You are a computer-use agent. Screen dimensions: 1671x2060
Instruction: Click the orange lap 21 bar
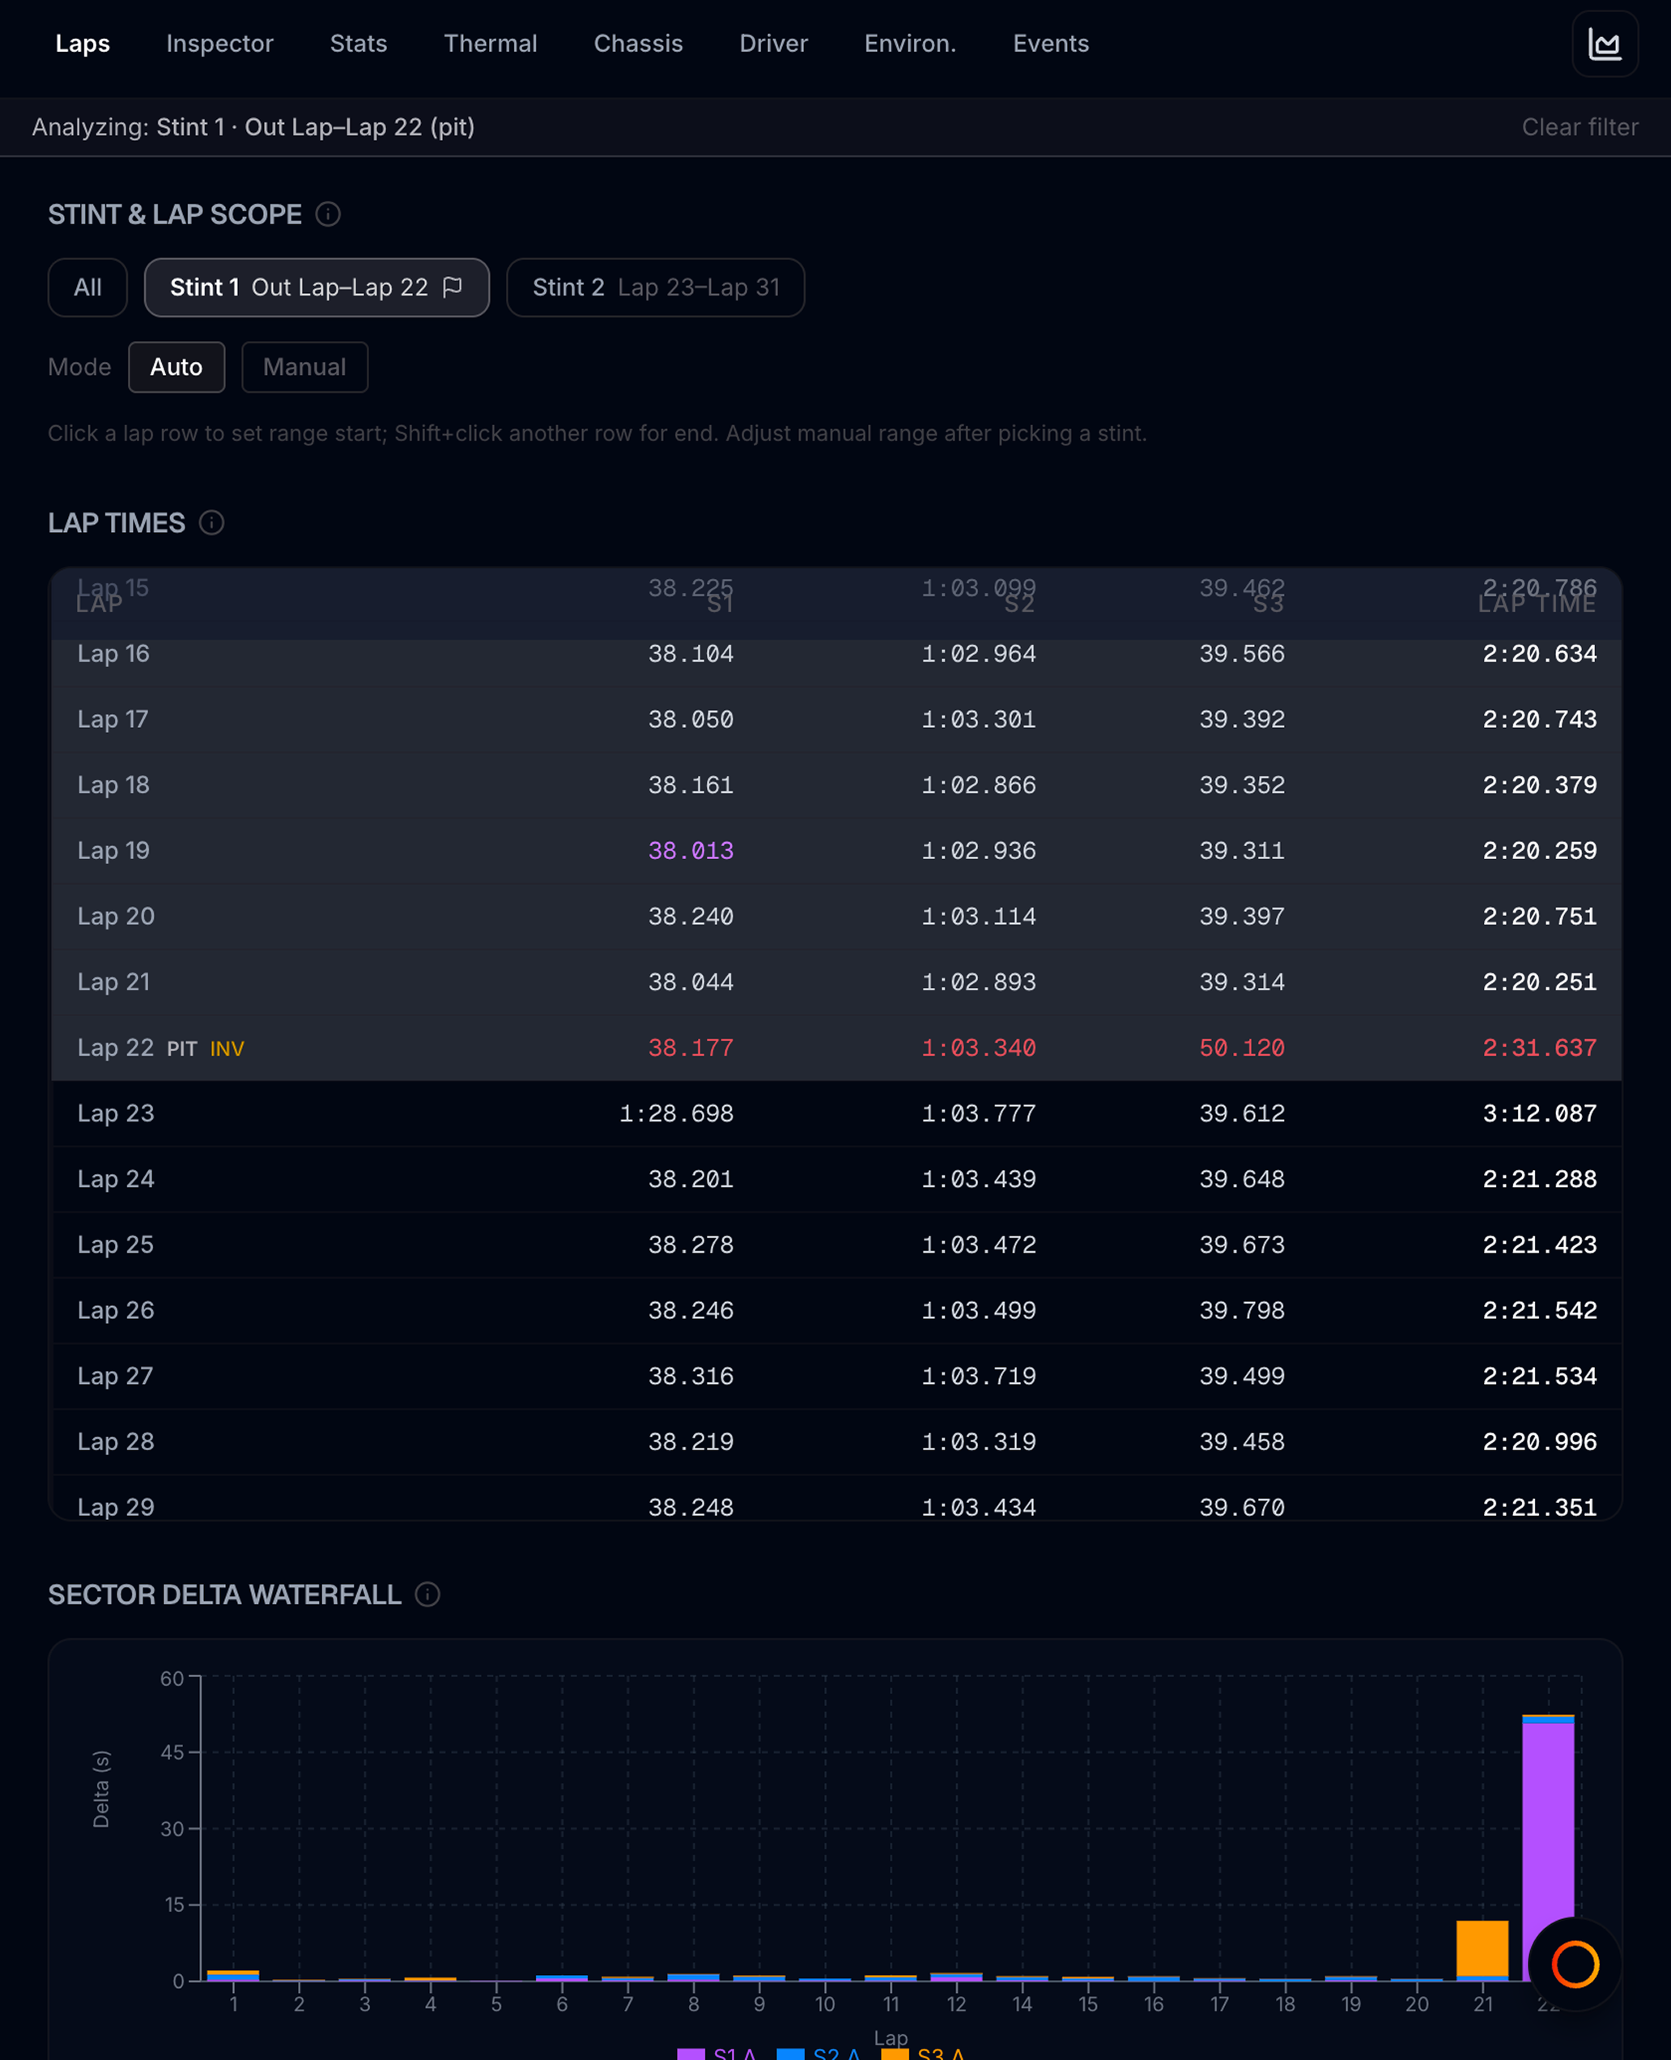(x=1482, y=1947)
